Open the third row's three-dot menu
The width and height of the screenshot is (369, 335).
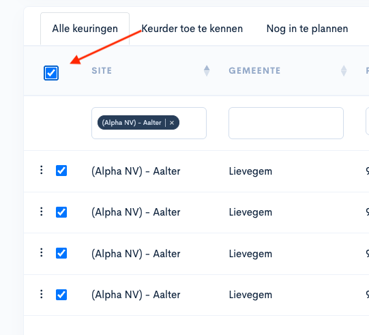42,252
